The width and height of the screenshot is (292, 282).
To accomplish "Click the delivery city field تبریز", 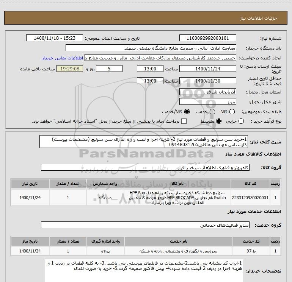I will [208, 102].
